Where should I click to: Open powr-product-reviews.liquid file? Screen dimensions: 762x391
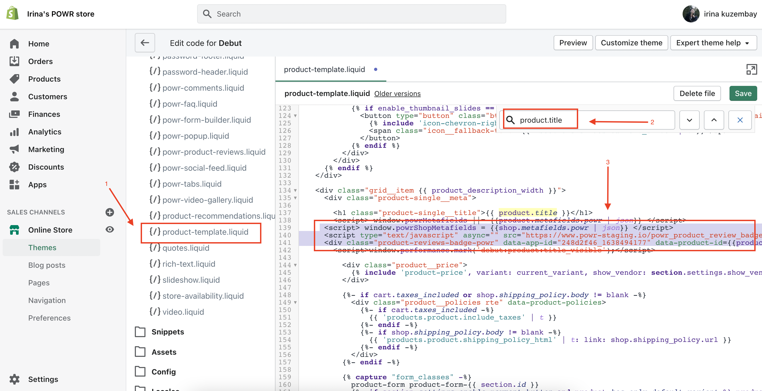pos(208,152)
